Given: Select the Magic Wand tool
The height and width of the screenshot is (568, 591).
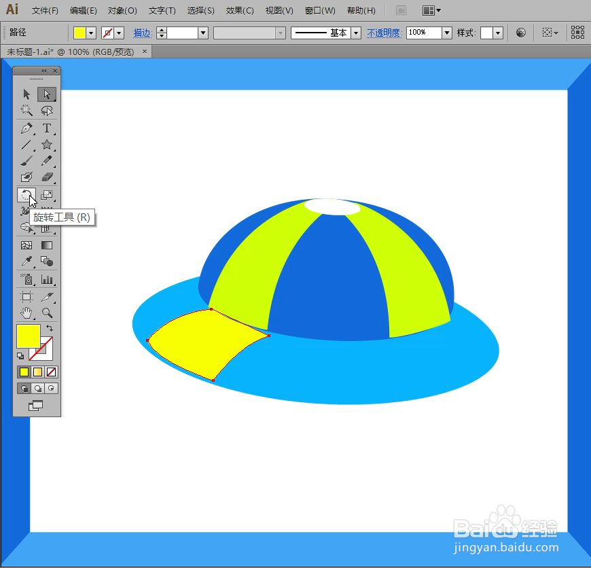Looking at the screenshot, I should tap(26, 111).
